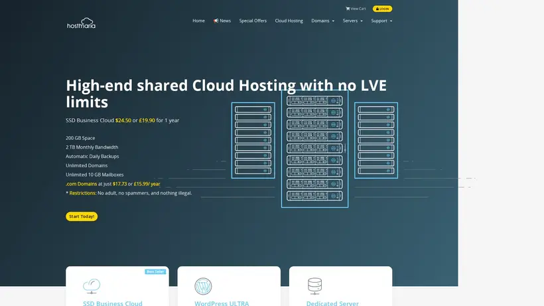Click the cloud icon on SSD Business Cloud card
Screen dimensions: 544x306
(92, 286)
